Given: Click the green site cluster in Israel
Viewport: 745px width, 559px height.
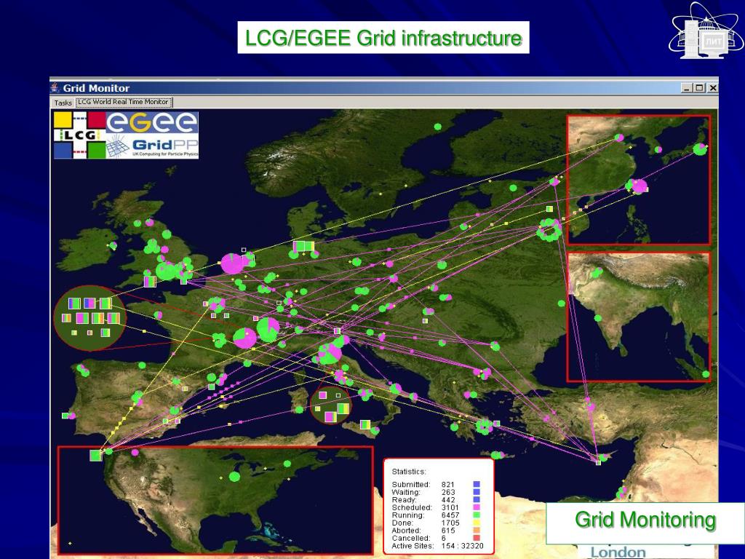Looking at the screenshot, I should coord(622,493).
